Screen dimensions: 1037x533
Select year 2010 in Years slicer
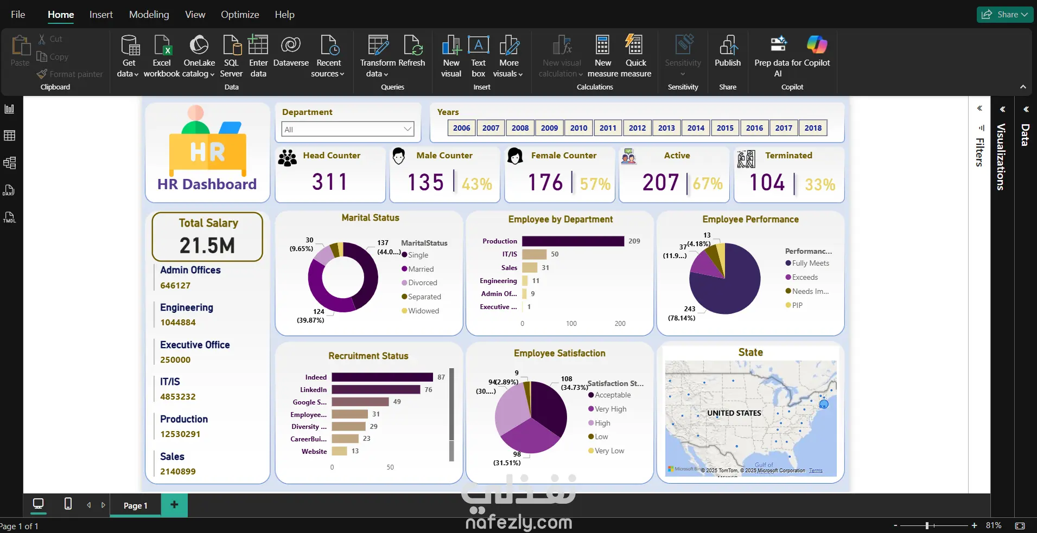pos(578,128)
